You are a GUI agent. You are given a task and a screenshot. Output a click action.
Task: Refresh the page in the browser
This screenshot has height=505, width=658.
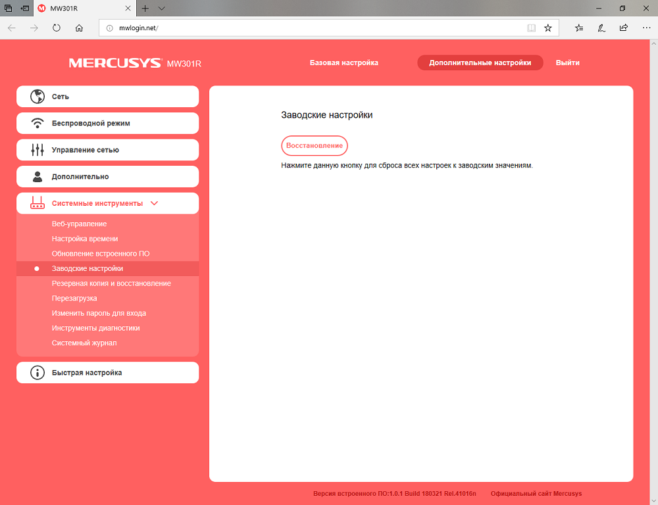click(x=56, y=28)
